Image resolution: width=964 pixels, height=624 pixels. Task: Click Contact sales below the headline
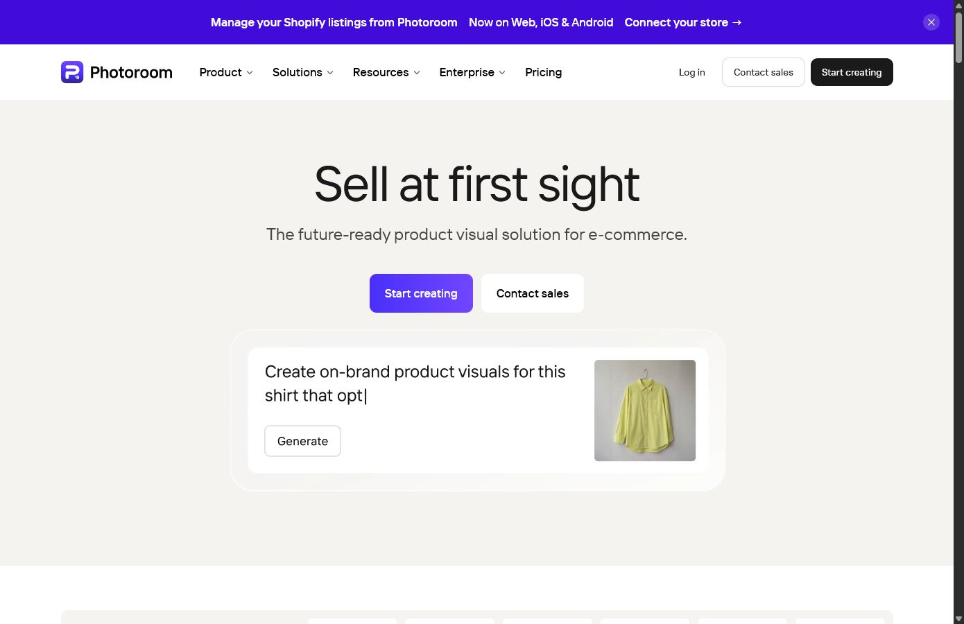[x=533, y=293]
